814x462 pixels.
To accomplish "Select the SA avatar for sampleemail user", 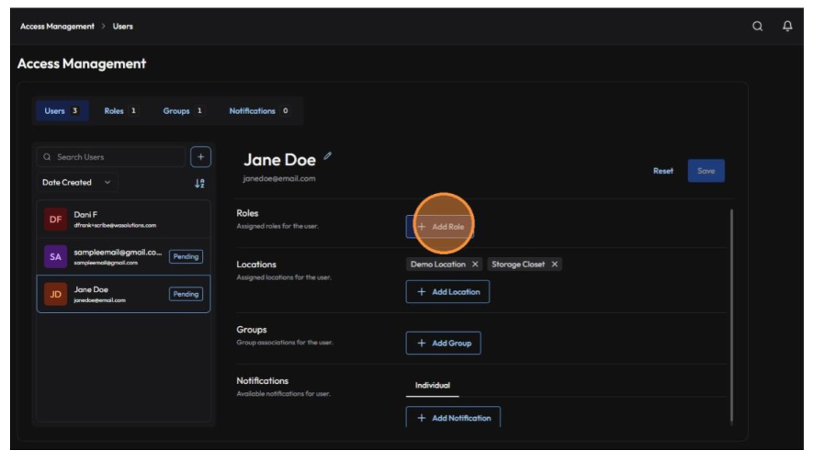I will tap(55, 256).
